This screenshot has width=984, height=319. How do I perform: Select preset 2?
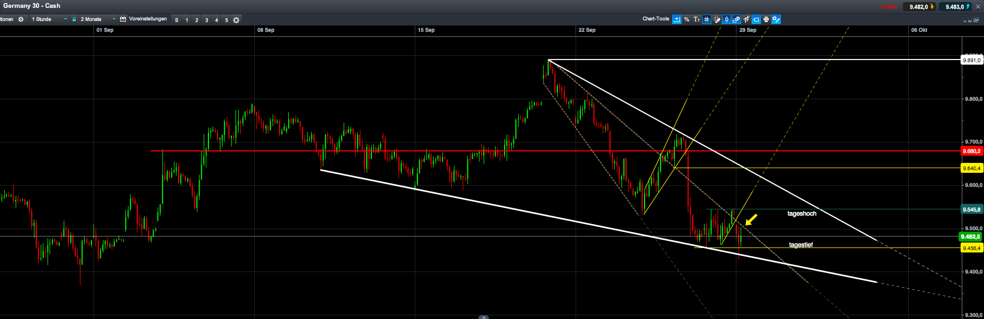(196, 20)
